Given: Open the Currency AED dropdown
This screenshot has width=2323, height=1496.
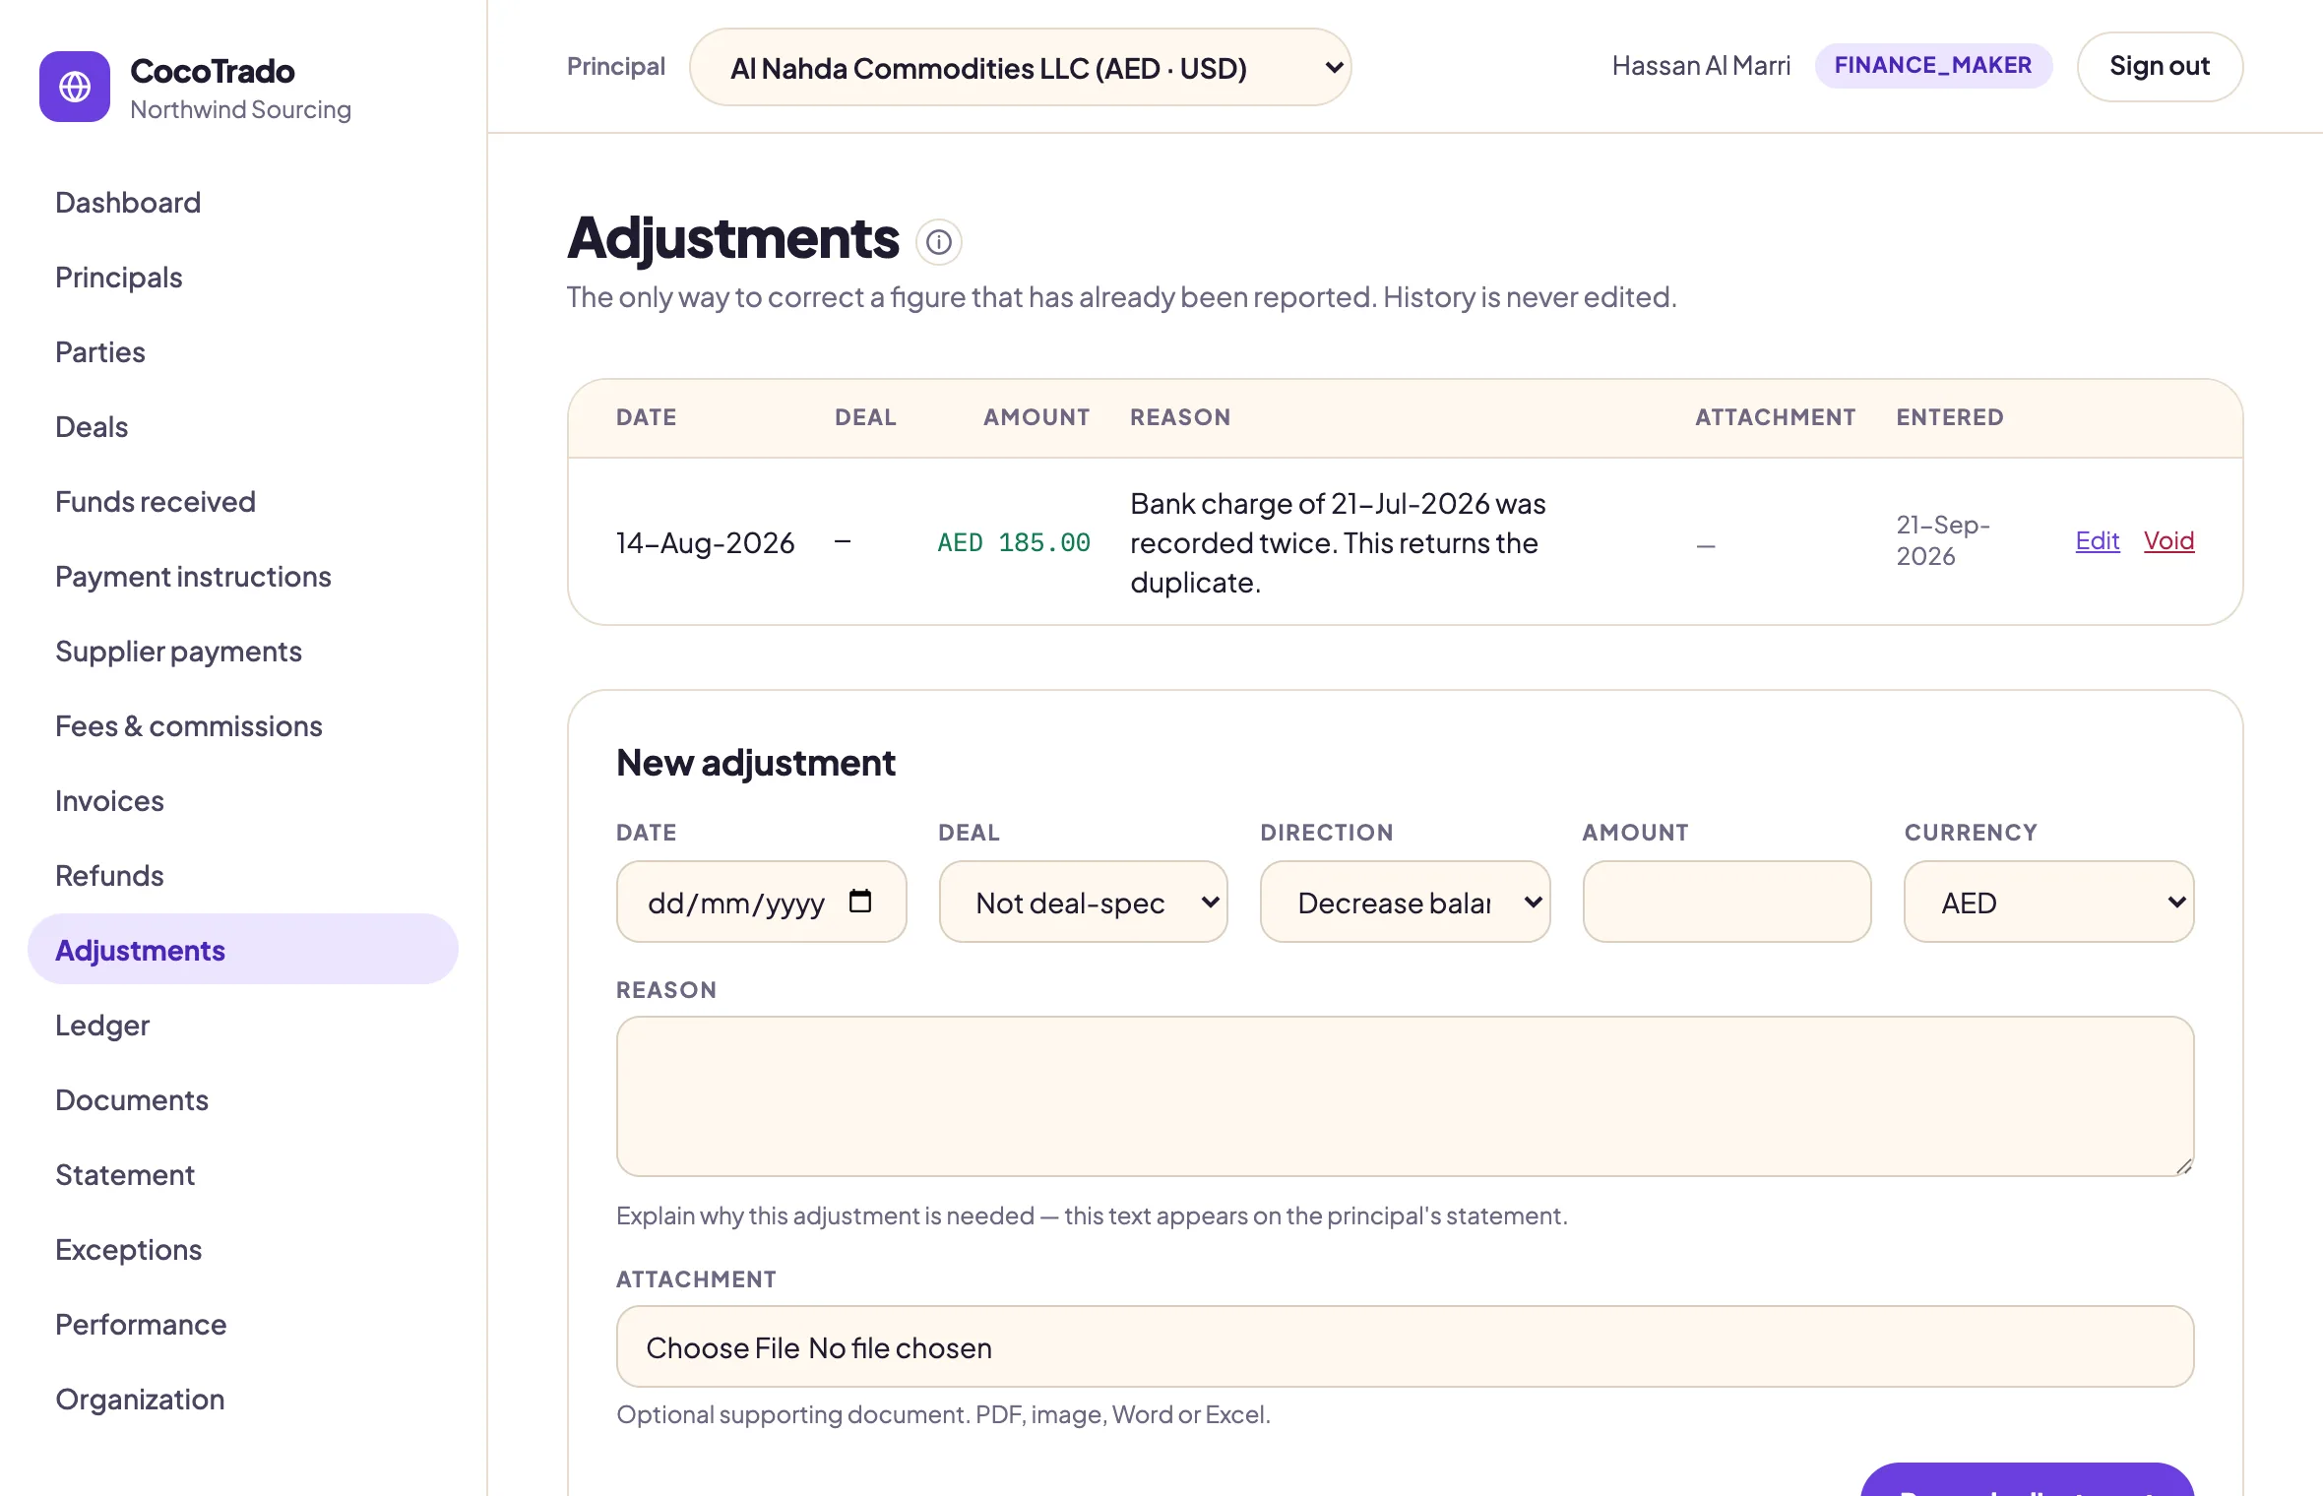Looking at the screenshot, I should 2049,902.
